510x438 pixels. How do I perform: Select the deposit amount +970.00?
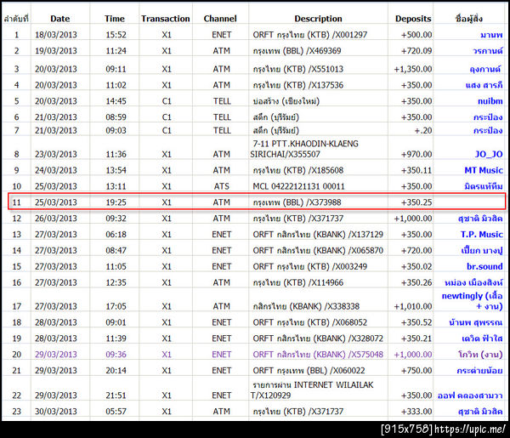tap(416, 154)
